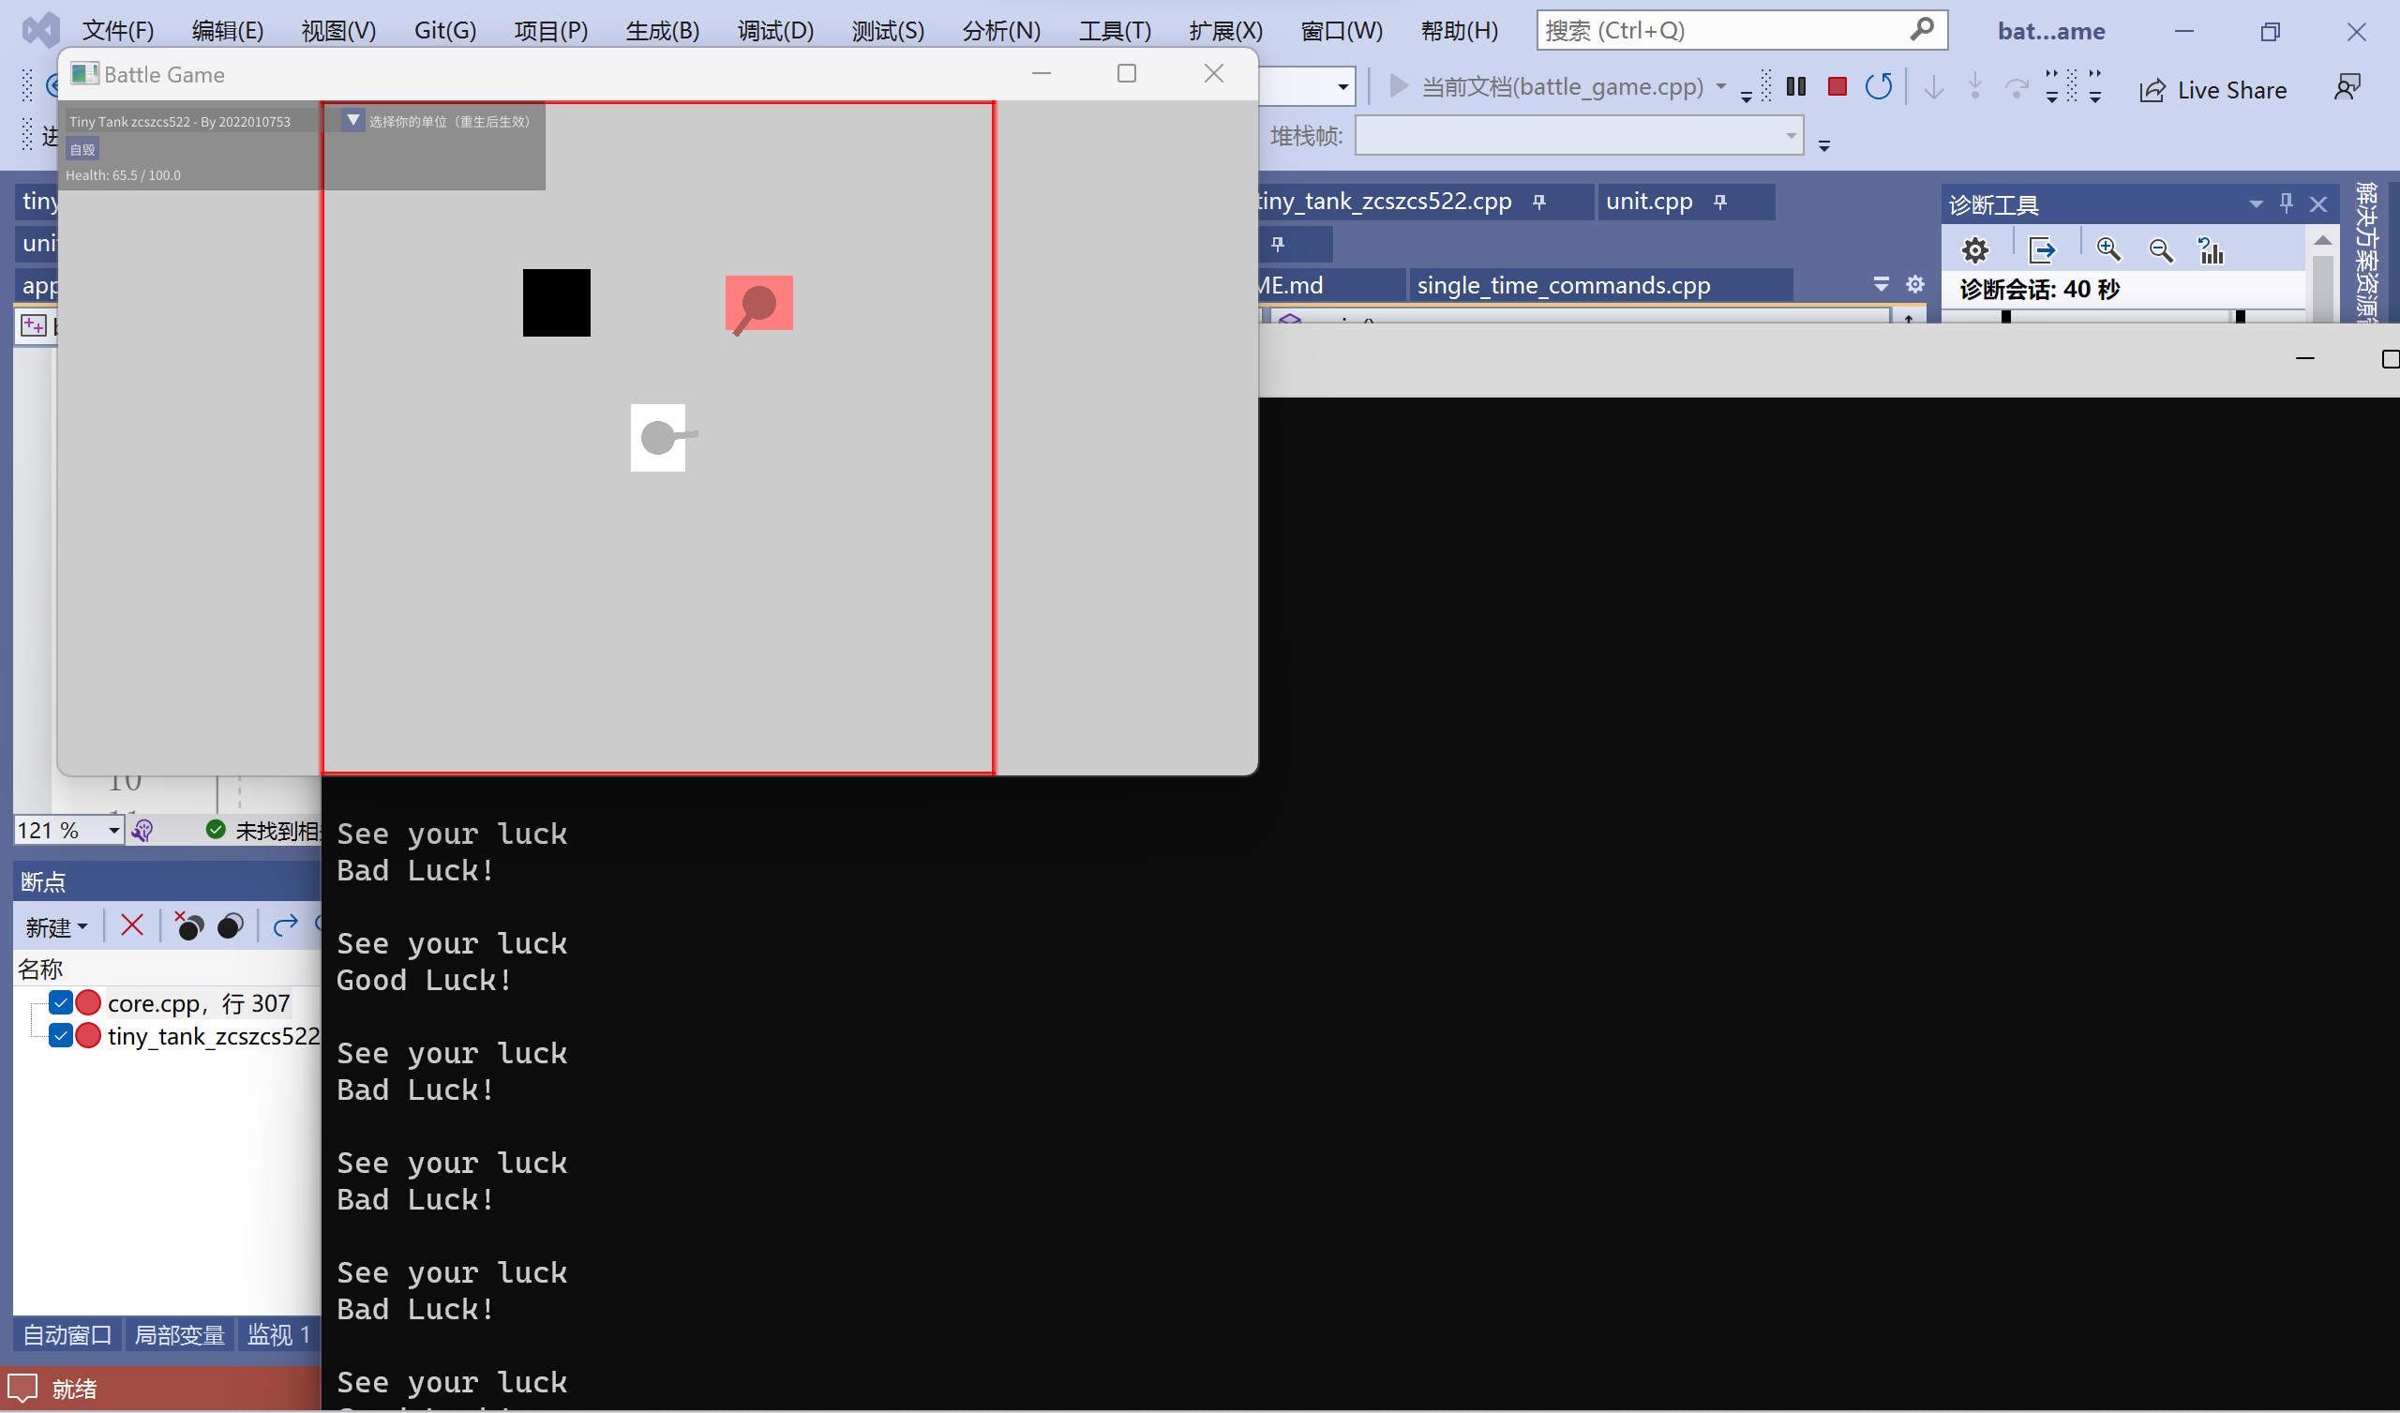Viewport: 2400px width, 1413px height.
Task: Delete all breakpoints in the breakpoints panel
Action: [131, 925]
